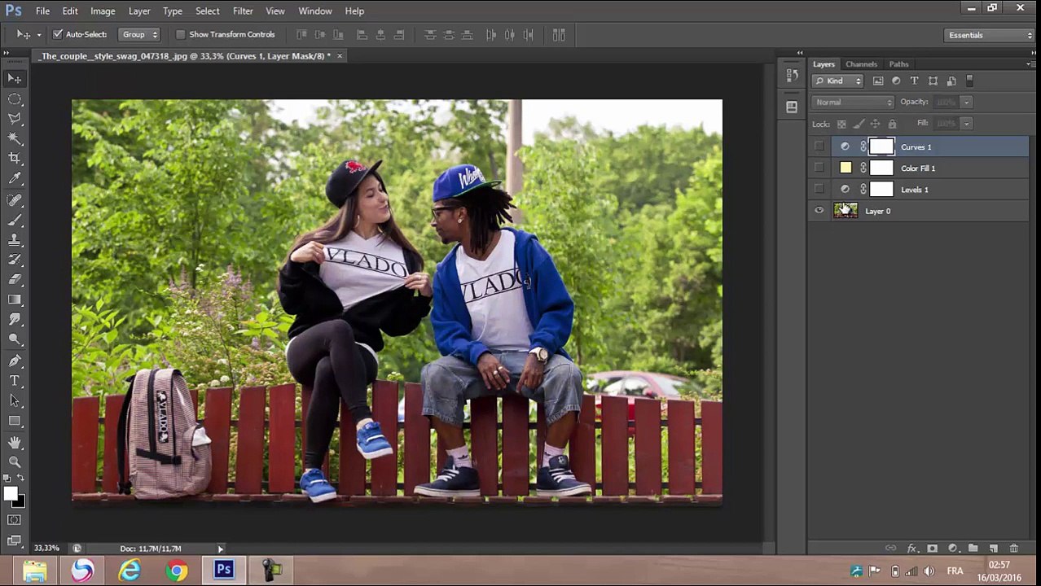This screenshot has width=1041, height=586.
Task: Switch to the Channels tab
Action: [x=861, y=64]
